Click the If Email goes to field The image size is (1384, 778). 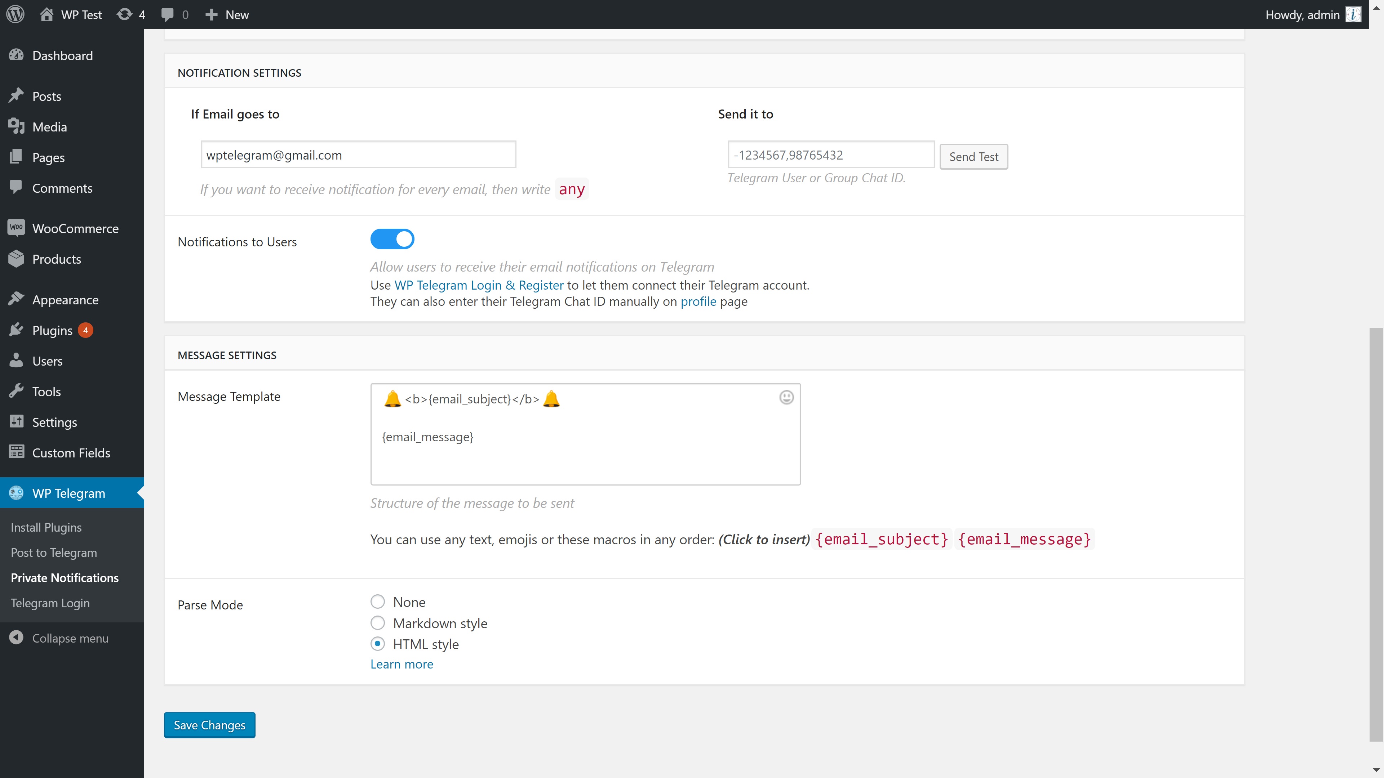point(358,155)
